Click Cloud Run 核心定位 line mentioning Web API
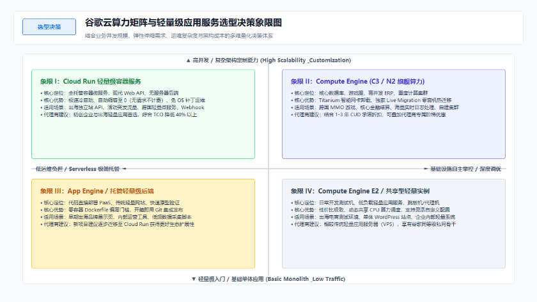 109,93
